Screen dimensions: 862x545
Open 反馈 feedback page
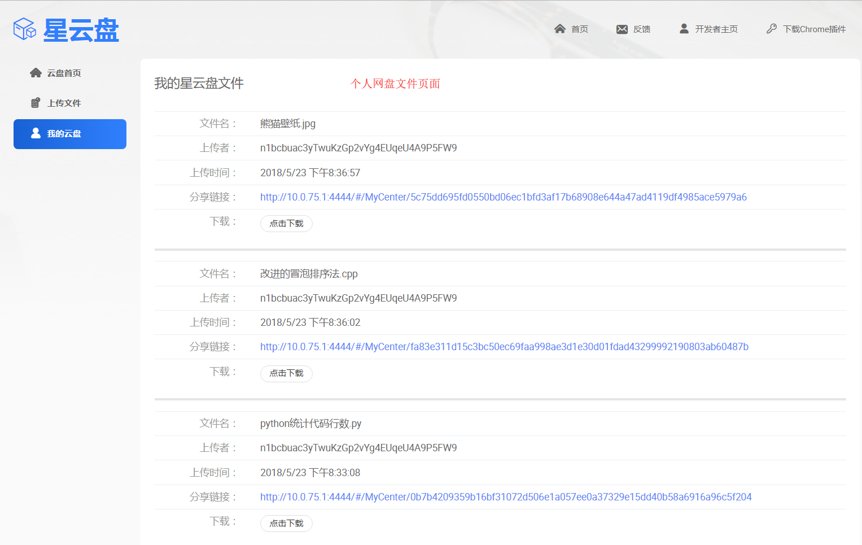(642, 29)
